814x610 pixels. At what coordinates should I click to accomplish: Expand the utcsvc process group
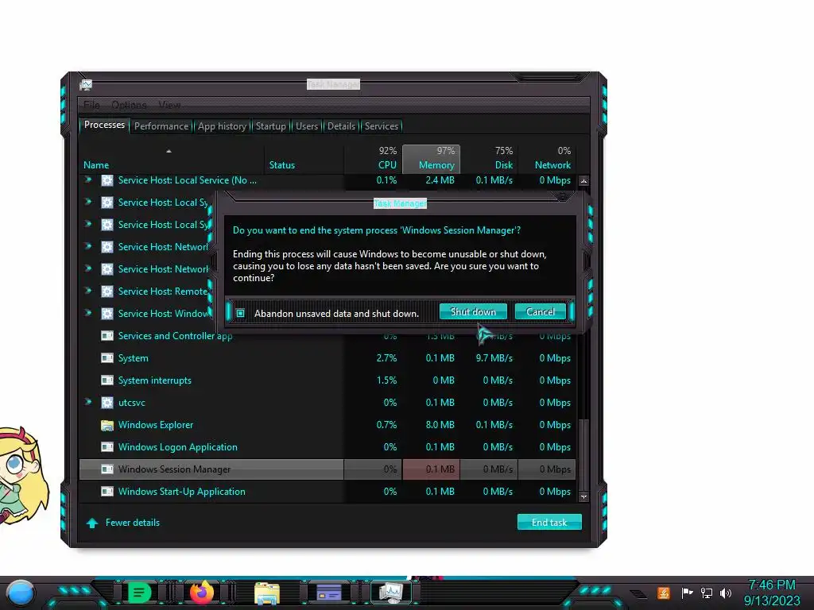(87, 402)
